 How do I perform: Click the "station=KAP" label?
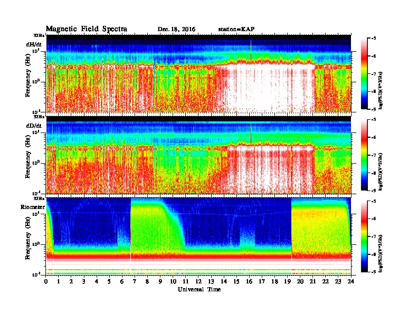tap(236, 30)
